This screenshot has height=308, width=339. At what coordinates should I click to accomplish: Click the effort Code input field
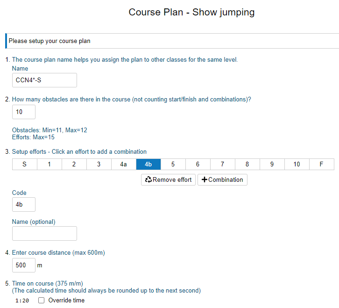(24, 204)
